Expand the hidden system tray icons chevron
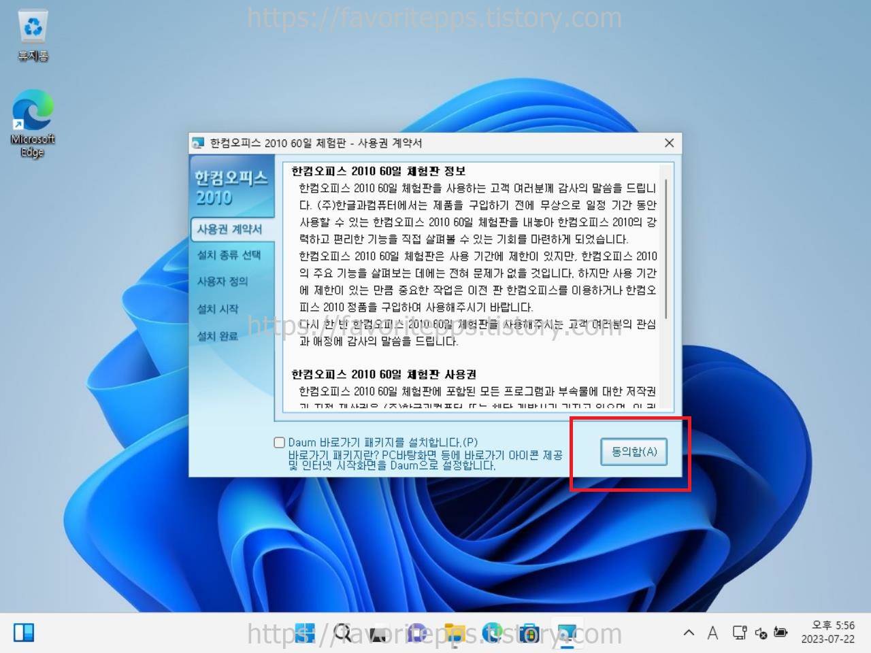Viewport: 871px width, 653px height. pos(689,633)
